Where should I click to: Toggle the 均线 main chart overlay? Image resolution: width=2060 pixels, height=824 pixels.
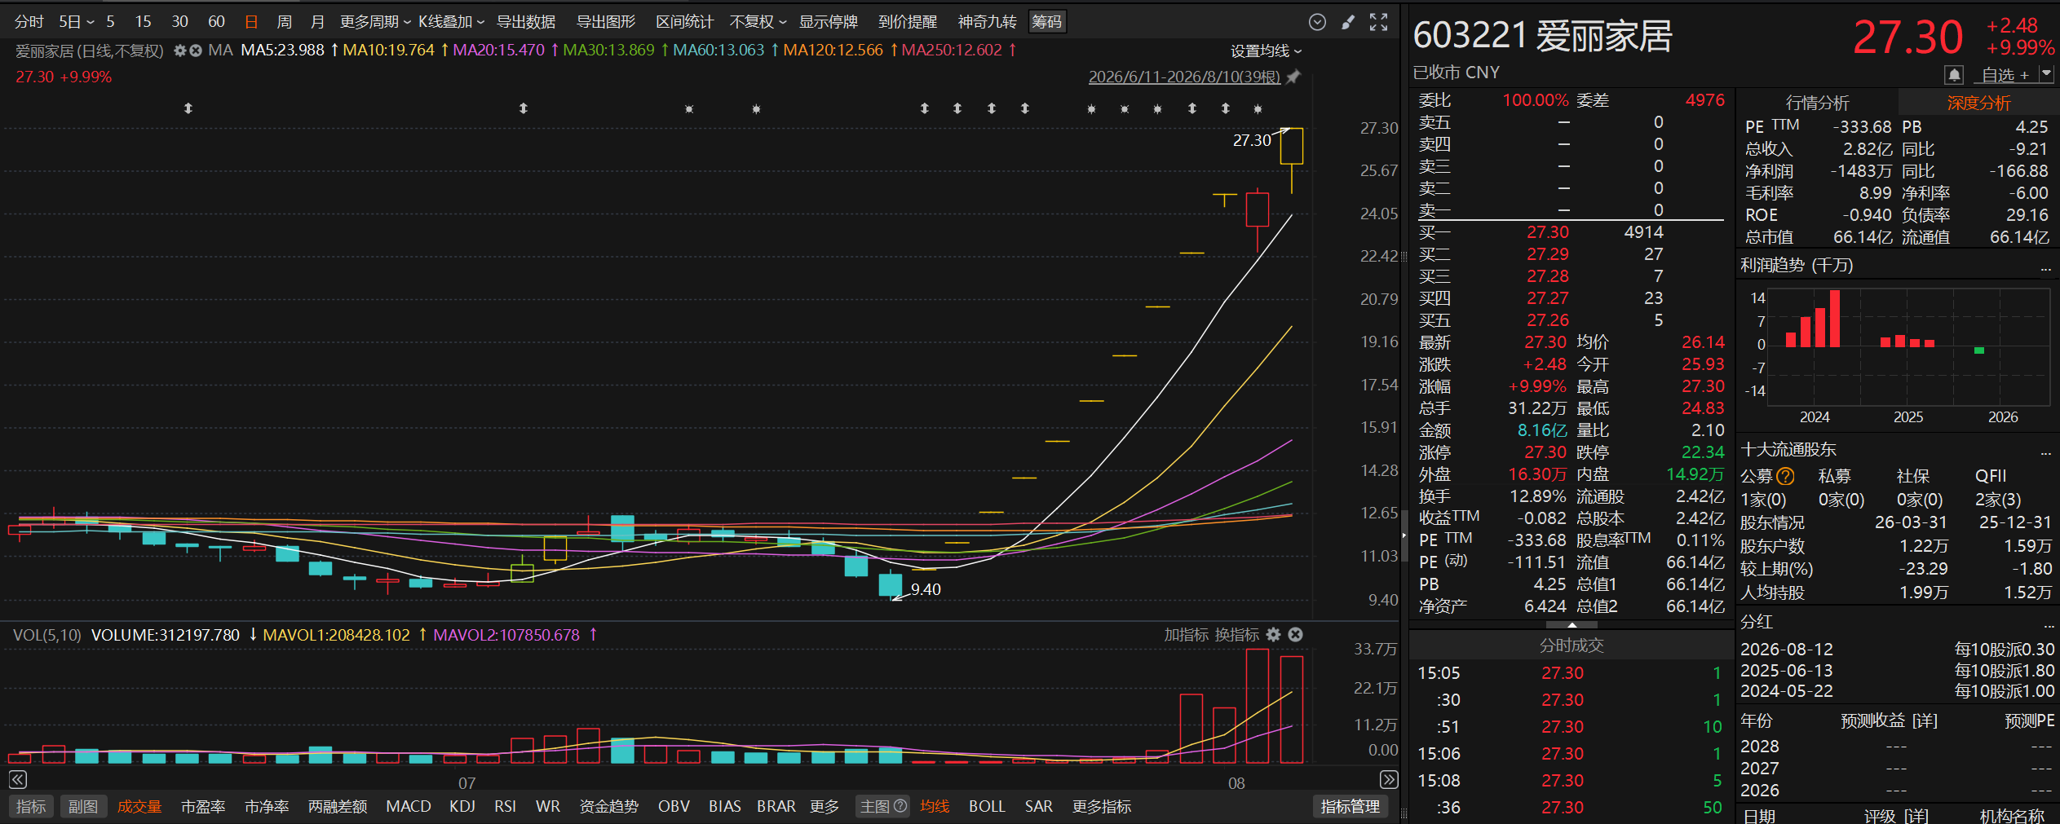935,806
